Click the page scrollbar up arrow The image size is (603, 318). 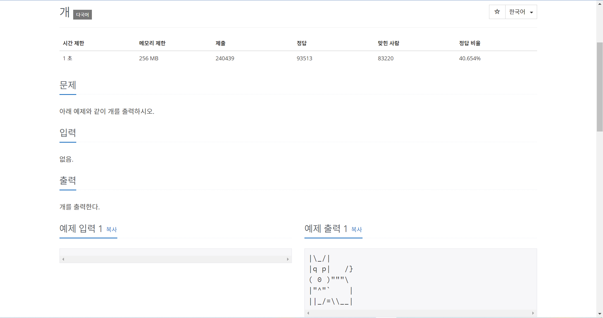point(599,4)
